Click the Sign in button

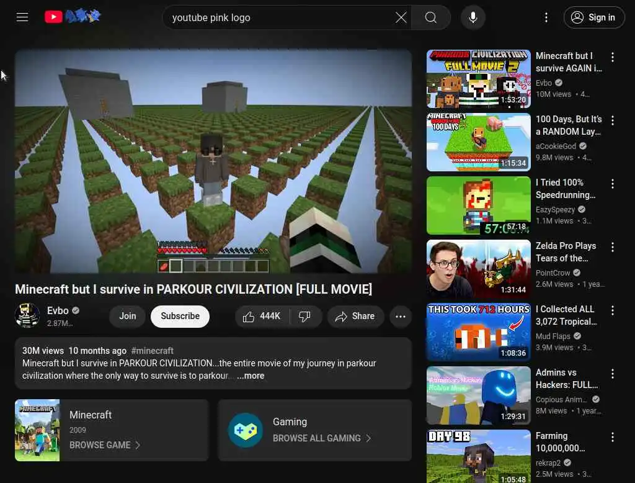593,17
